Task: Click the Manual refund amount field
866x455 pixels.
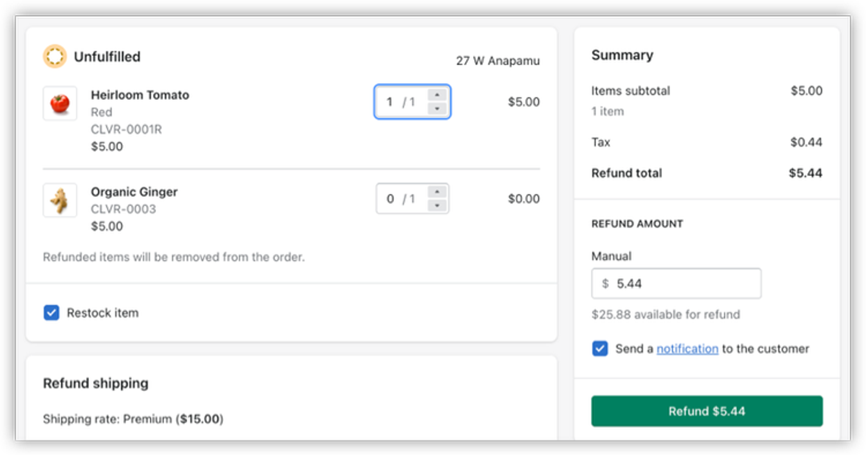Action: (684, 284)
